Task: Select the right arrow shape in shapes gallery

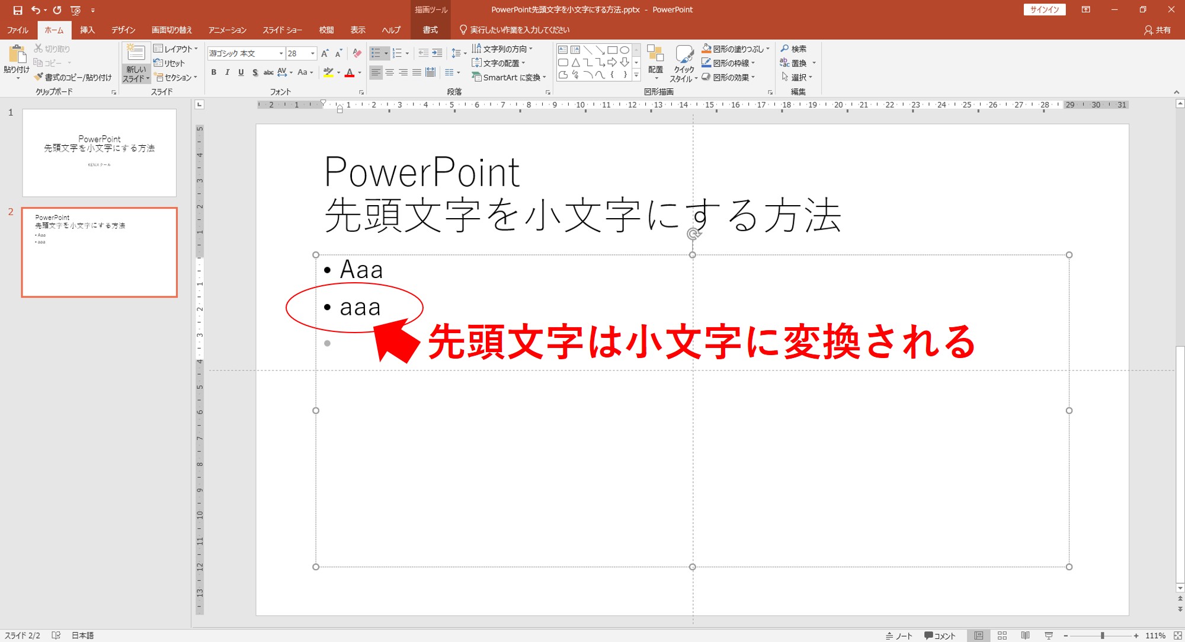Action: [x=612, y=62]
